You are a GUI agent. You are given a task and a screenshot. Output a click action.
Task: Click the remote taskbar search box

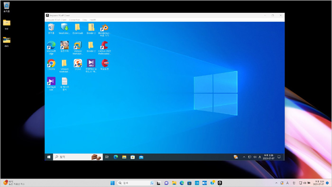coord(78,157)
